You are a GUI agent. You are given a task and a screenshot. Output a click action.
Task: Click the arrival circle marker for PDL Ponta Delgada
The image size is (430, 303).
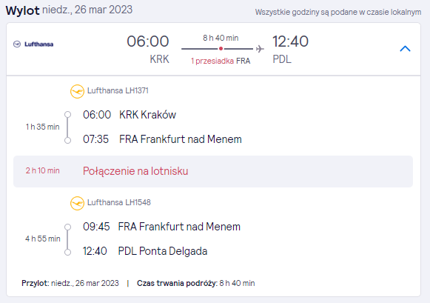pos(68,252)
